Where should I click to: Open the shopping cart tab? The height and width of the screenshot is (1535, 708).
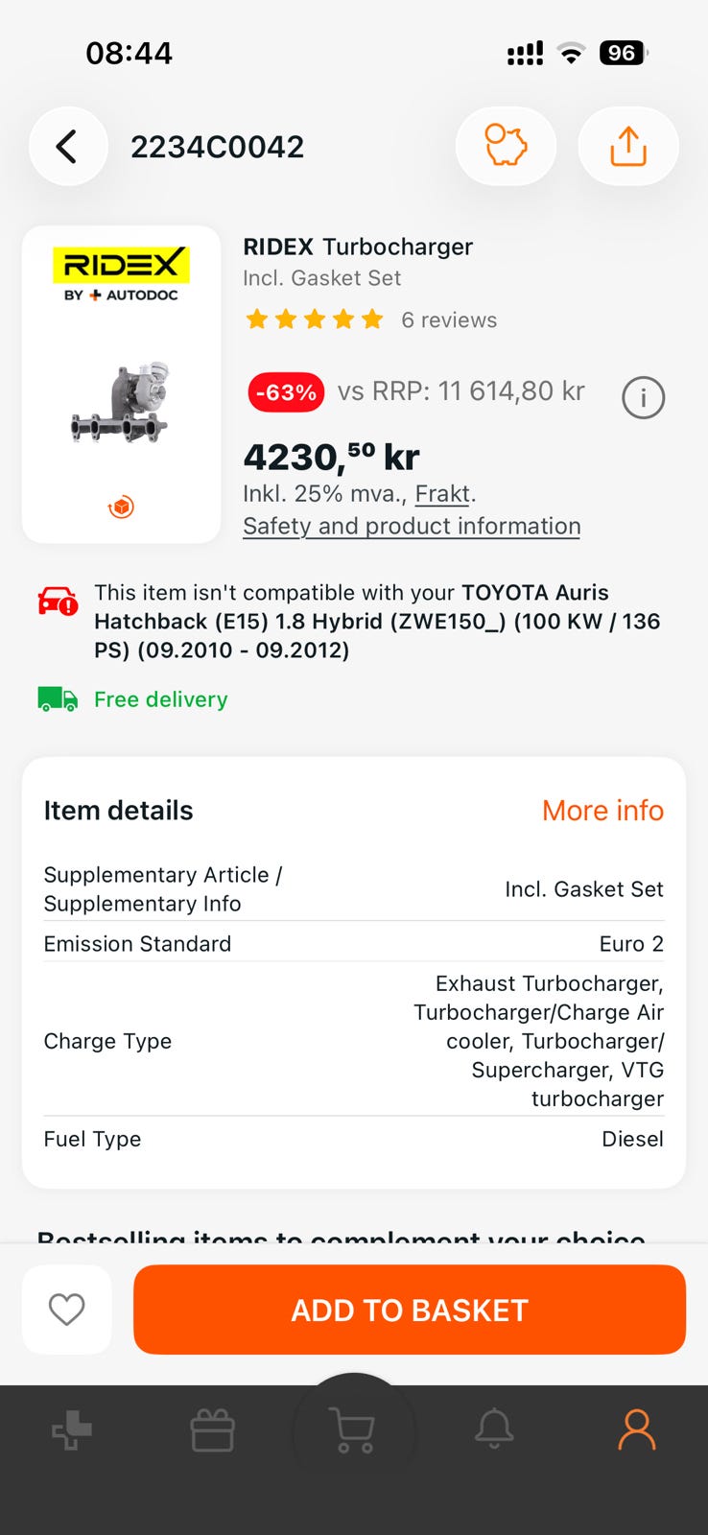coord(353,1432)
